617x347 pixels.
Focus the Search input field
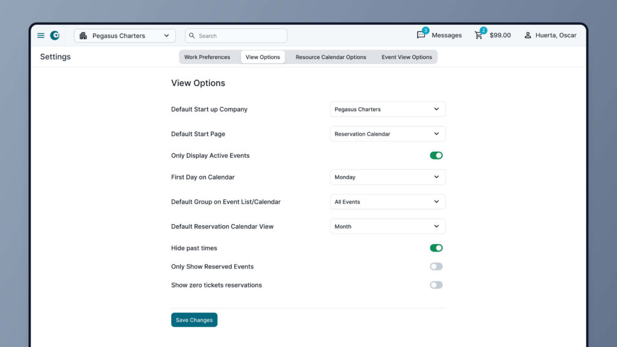coord(241,36)
